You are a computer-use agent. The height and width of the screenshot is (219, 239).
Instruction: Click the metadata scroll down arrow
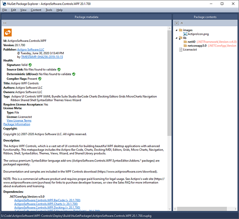(169, 209)
